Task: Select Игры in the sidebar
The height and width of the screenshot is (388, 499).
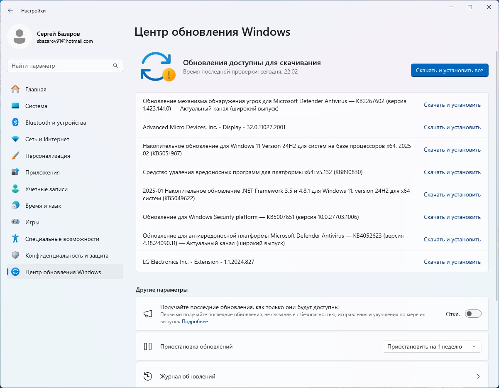Action: click(x=65, y=222)
